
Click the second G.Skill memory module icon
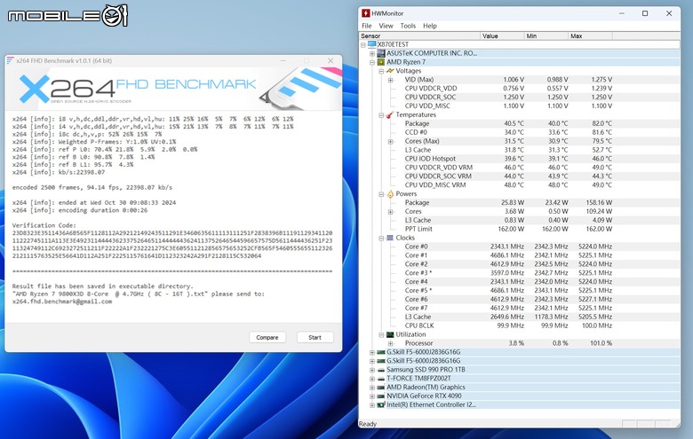(381, 361)
